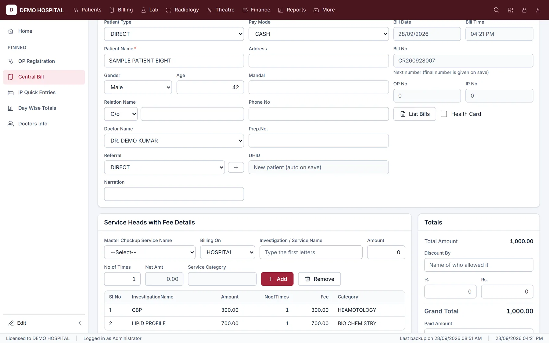Open the Lab menu
This screenshot has height=343, width=549.
pos(150,10)
